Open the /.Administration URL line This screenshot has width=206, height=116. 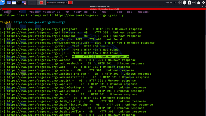(x=45, y=77)
